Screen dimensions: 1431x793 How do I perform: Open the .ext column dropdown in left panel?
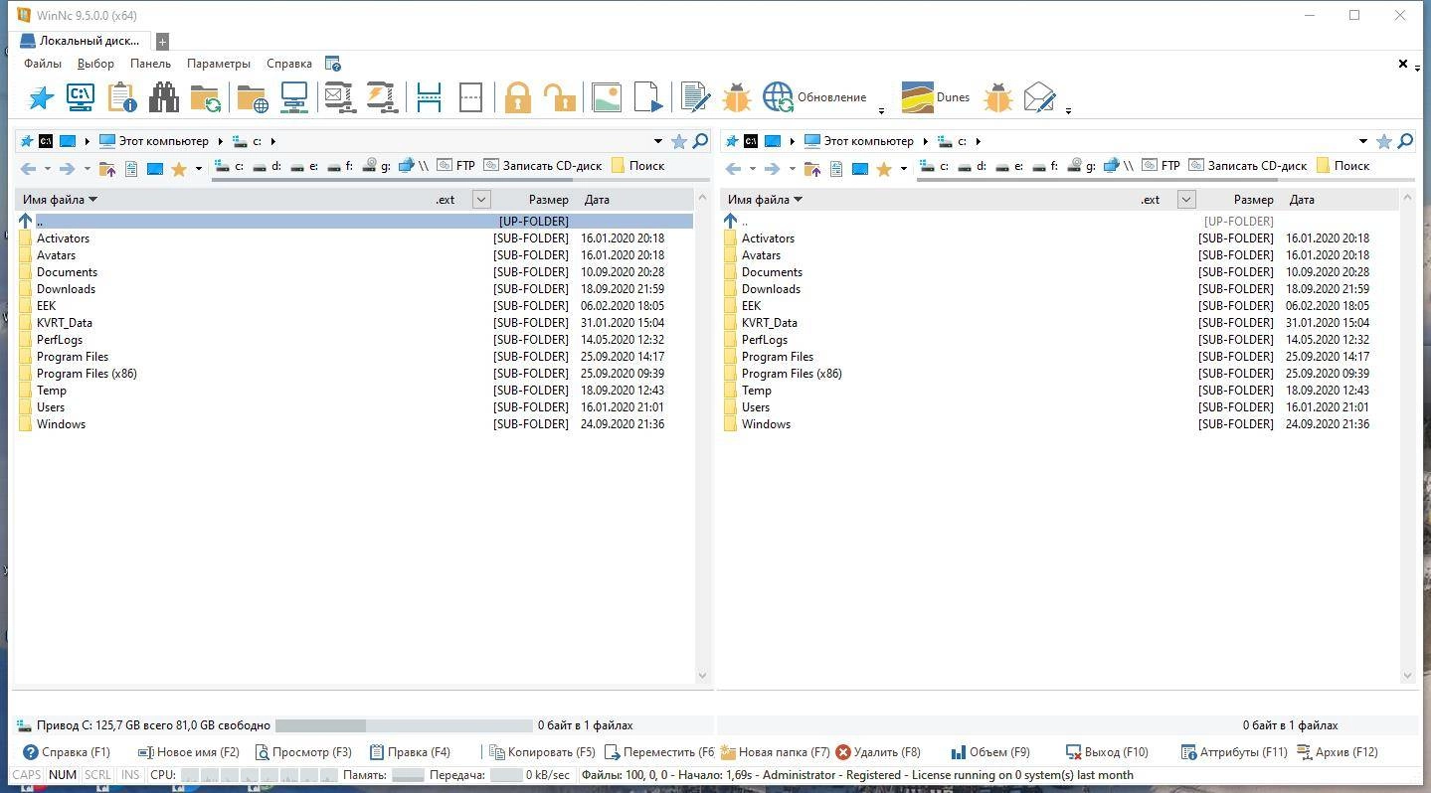(x=481, y=200)
